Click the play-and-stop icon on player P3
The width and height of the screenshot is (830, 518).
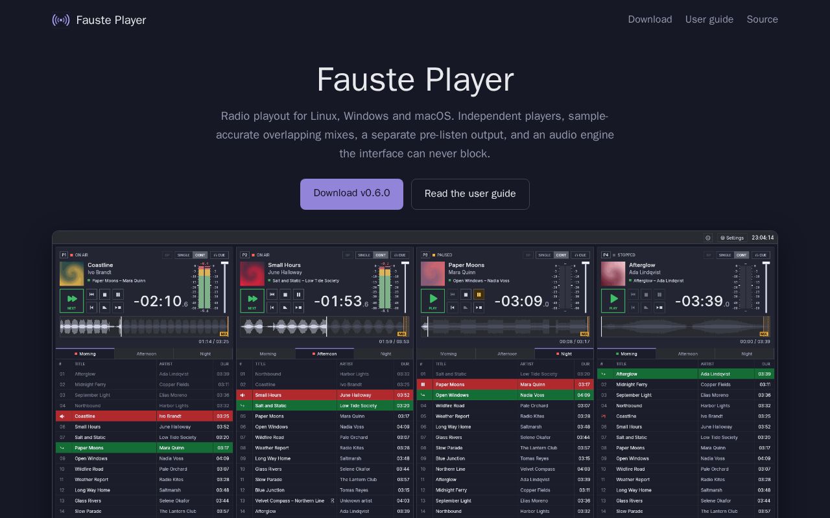click(479, 308)
